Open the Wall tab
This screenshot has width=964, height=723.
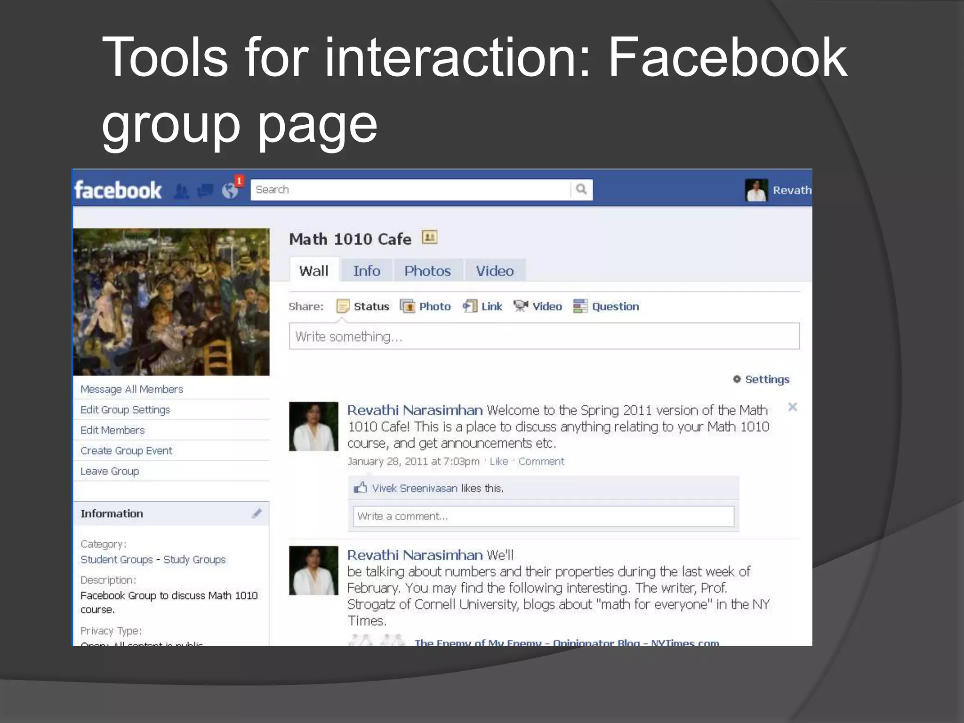[314, 271]
